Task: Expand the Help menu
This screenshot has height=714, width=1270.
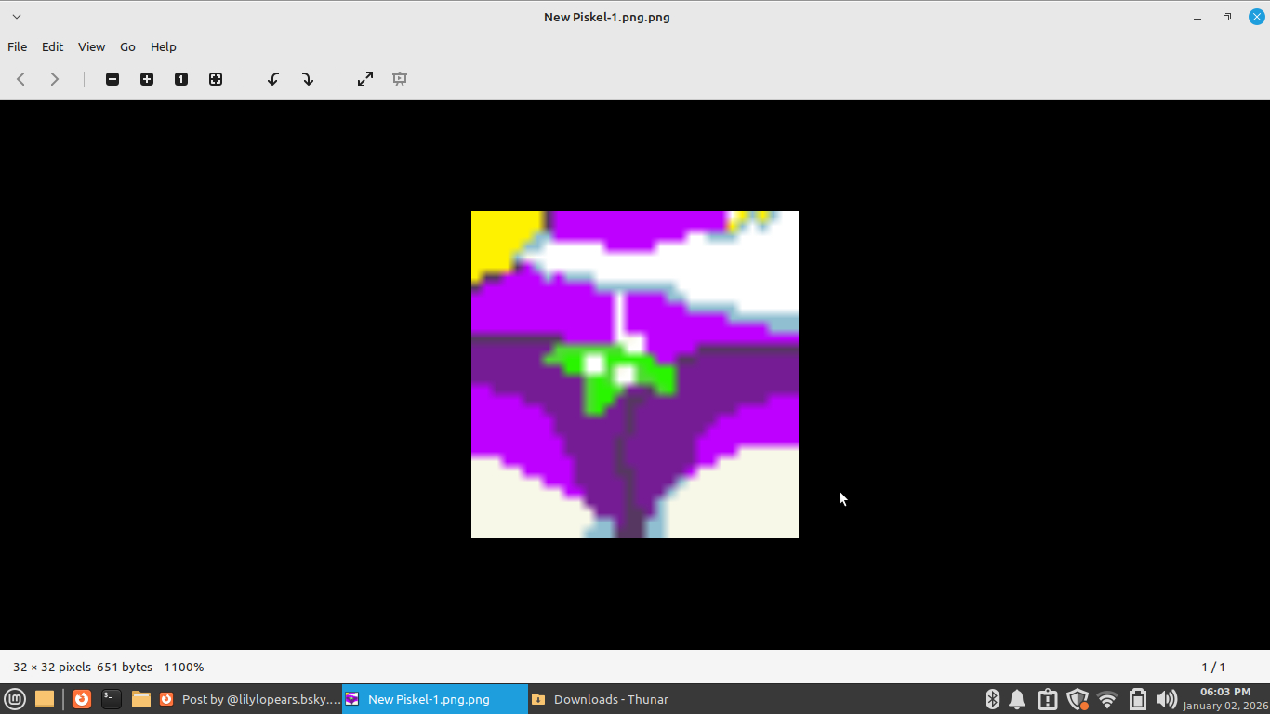Action: (163, 46)
